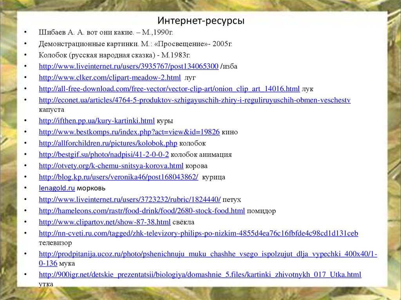Open the izba link on liveinternet.ru

coord(128,66)
